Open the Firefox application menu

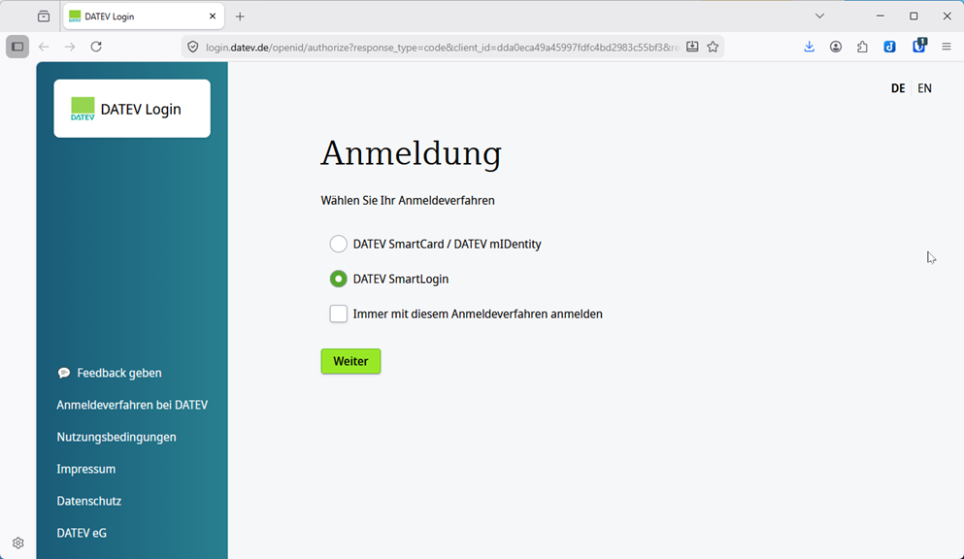coord(947,47)
